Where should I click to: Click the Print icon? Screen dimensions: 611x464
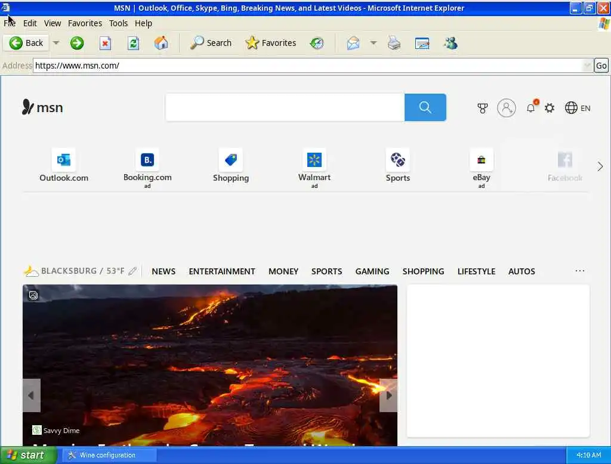pyautogui.click(x=394, y=43)
